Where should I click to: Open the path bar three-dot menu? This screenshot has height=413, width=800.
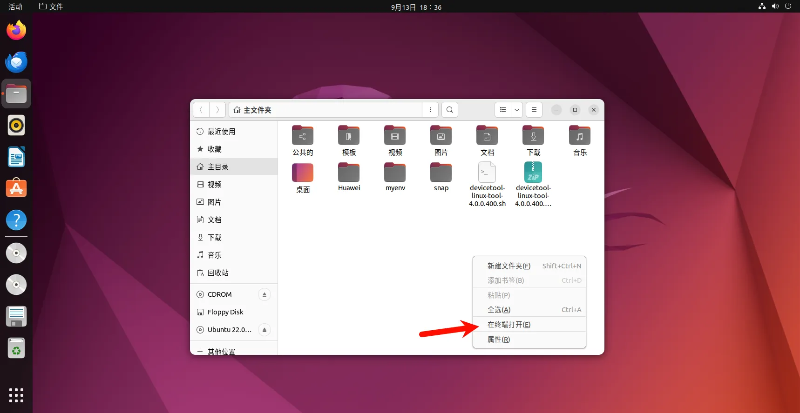tap(430, 110)
